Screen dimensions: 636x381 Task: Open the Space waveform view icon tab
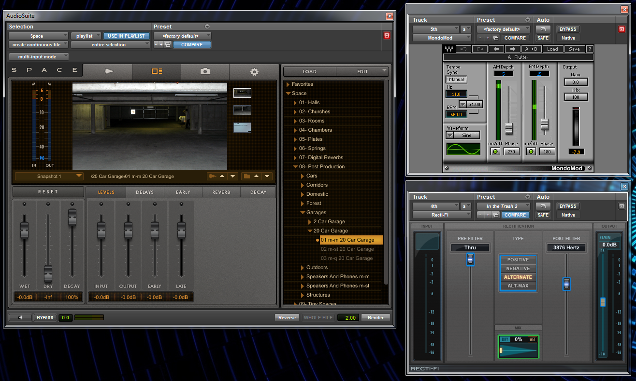108,71
